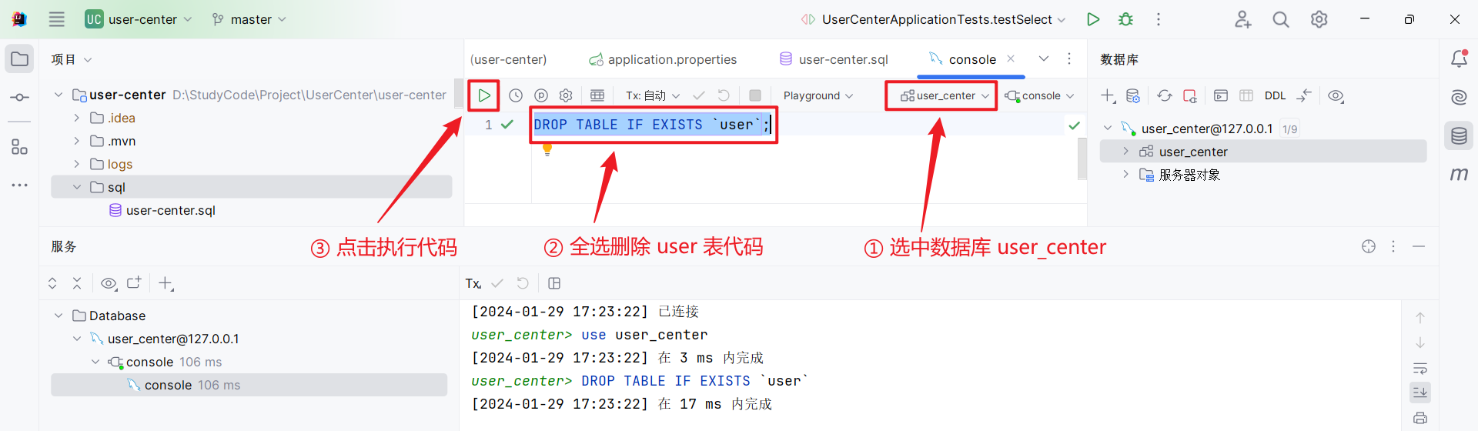Expand the .idea folder in project tree
1478x431 pixels.
(x=77, y=118)
